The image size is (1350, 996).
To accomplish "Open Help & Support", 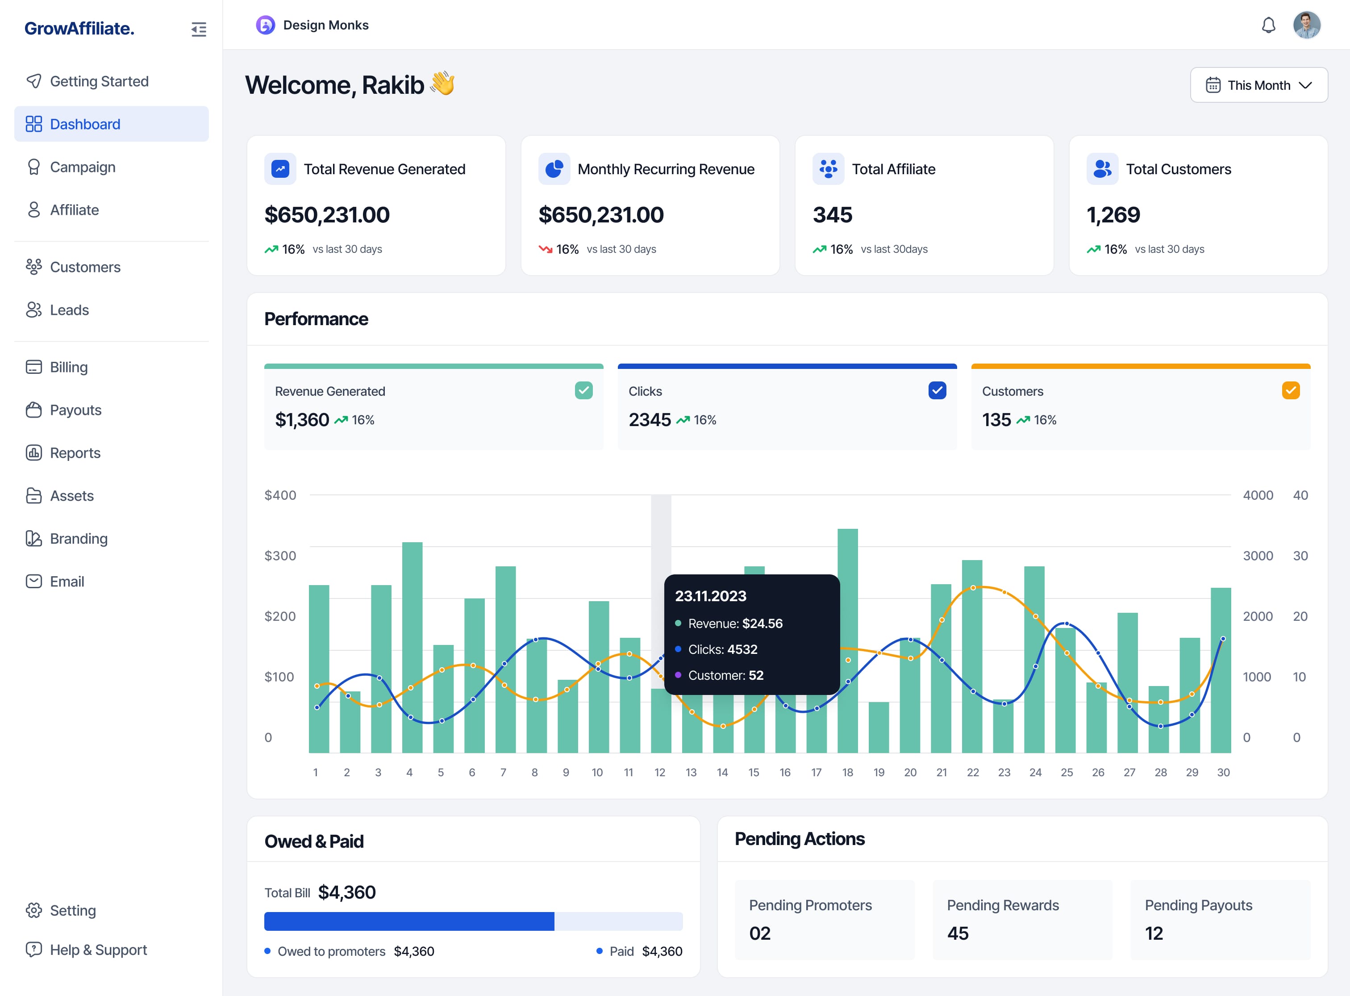I will (x=98, y=950).
